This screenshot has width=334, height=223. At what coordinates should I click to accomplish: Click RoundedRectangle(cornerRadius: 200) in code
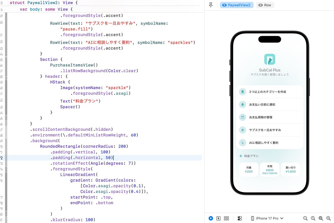[84, 146]
